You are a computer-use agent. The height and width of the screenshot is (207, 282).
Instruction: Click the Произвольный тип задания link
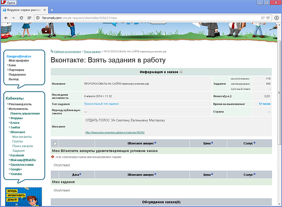[x=101, y=104]
